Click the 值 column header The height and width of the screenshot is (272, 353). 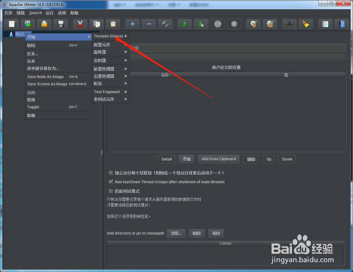(x=286, y=75)
